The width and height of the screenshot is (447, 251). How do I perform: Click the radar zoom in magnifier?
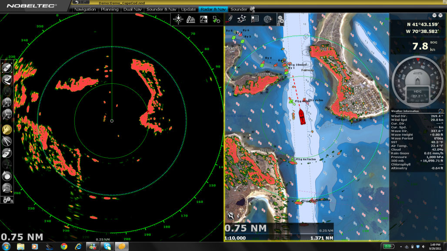click(7, 102)
